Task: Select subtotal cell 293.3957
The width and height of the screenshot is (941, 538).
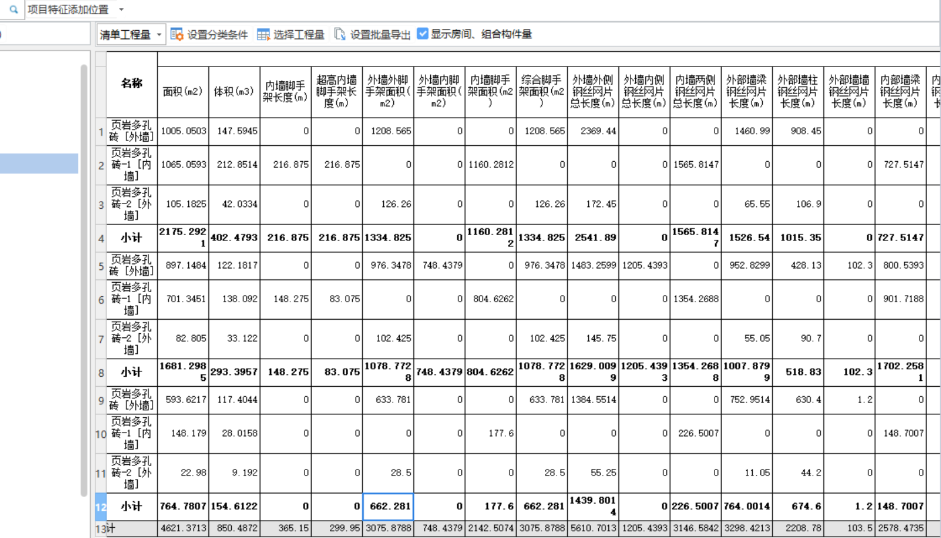Action: pyautogui.click(x=234, y=372)
